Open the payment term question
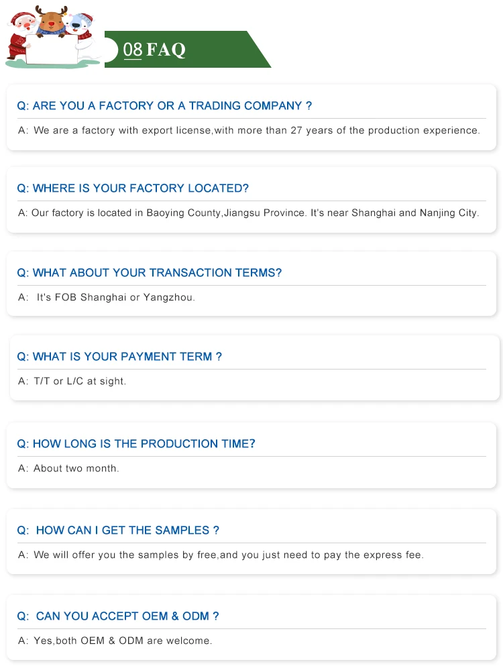Viewport: 503px width, 670px height. 119,357
